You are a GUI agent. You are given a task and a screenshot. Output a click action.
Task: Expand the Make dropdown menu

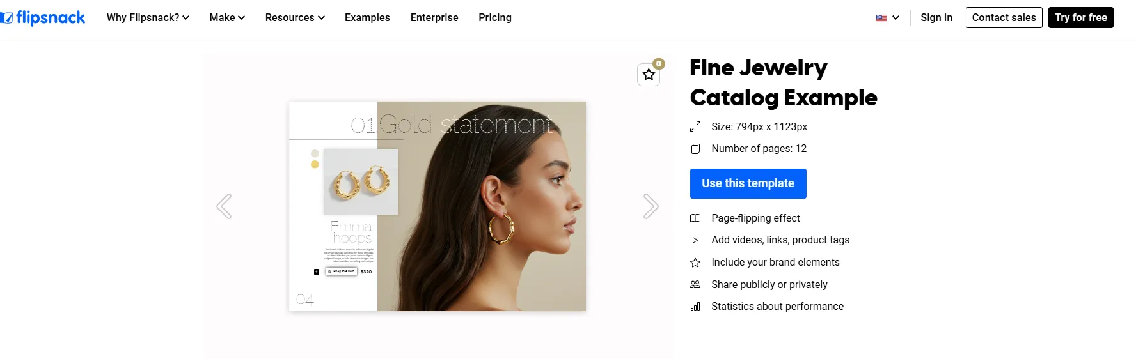(227, 18)
